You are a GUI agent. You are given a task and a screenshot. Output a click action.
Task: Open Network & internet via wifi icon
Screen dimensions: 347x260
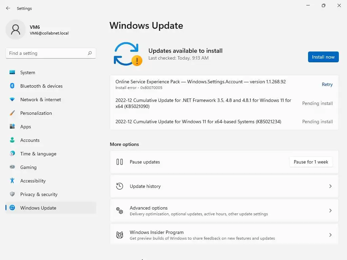click(x=12, y=100)
